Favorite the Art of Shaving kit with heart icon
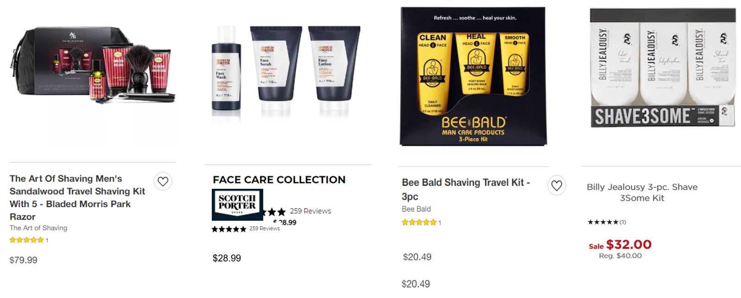741x298 pixels. pyautogui.click(x=163, y=181)
